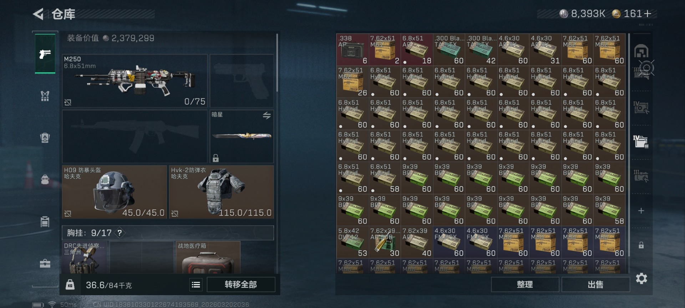685x308 pixels.
Task: Click the 整理 sort button
Action: pos(525,284)
